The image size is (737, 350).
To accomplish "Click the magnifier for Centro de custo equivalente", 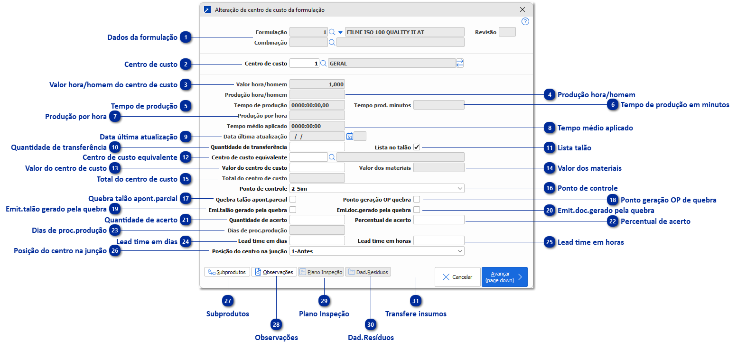I will coord(332,157).
